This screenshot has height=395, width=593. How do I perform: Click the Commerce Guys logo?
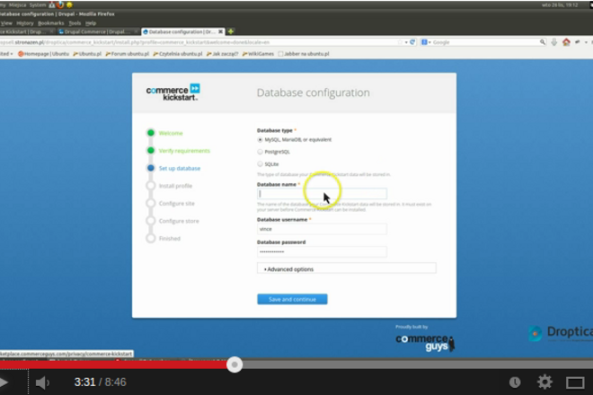click(425, 342)
